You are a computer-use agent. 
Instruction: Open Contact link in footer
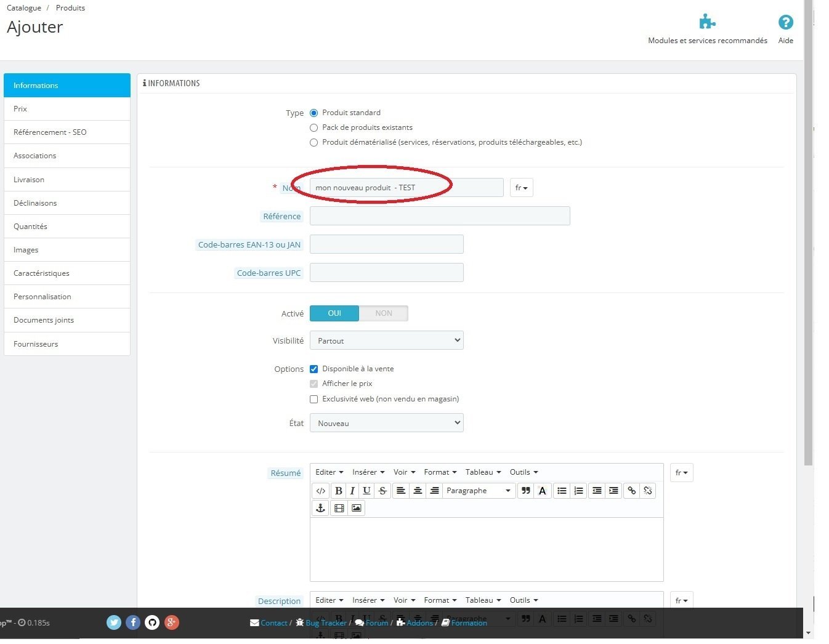(x=269, y=623)
